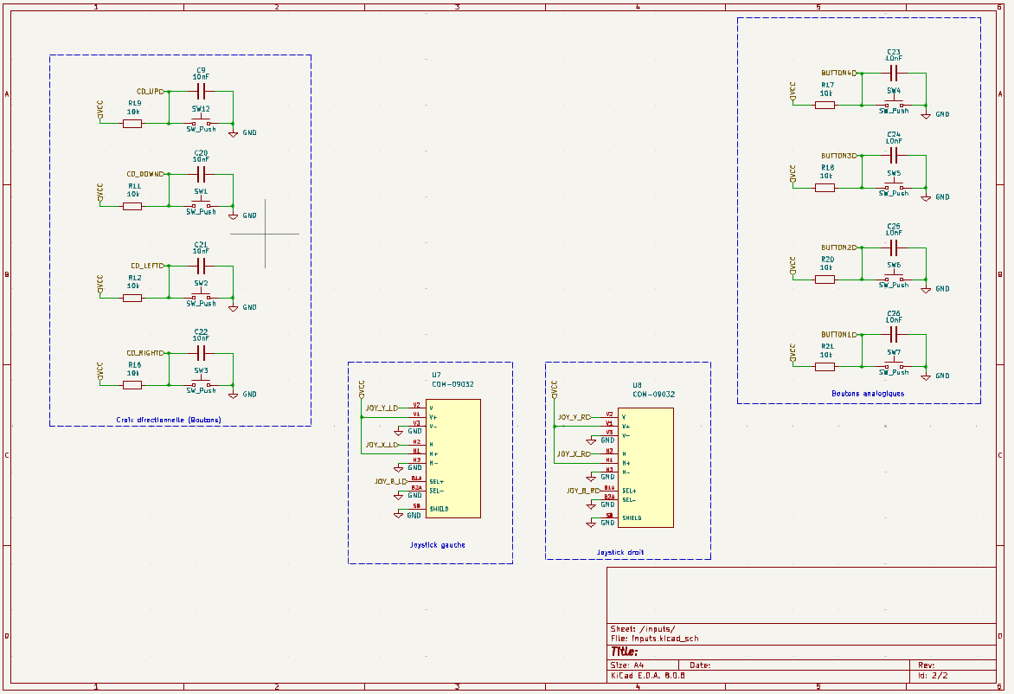Image resolution: width=1014 pixels, height=694 pixels.
Task: Click the JOY_B_R label on U8
Action: click(583, 491)
